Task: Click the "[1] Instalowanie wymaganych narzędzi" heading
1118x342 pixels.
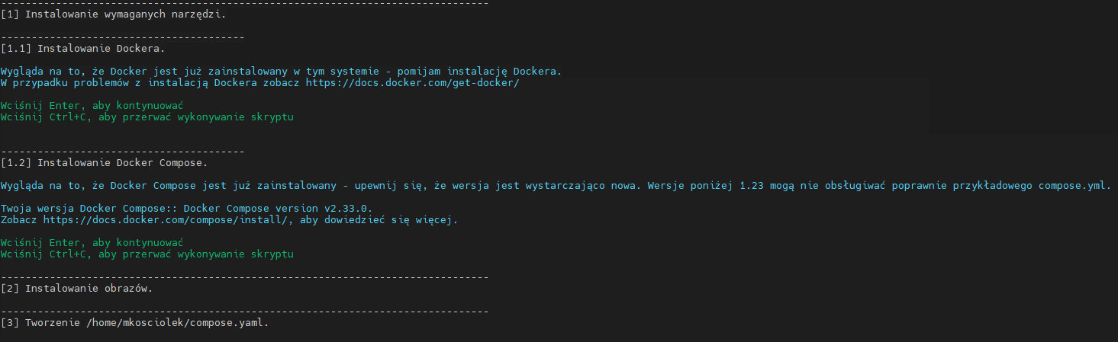Action: [114, 14]
